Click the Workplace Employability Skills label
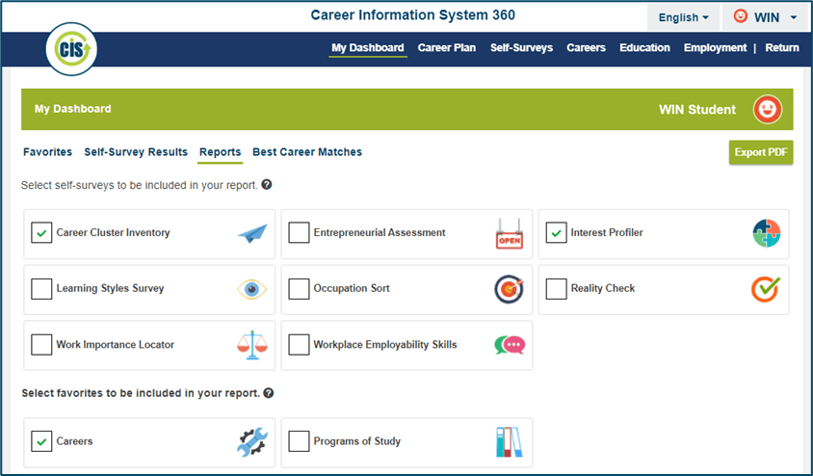813x476 pixels. tap(385, 345)
